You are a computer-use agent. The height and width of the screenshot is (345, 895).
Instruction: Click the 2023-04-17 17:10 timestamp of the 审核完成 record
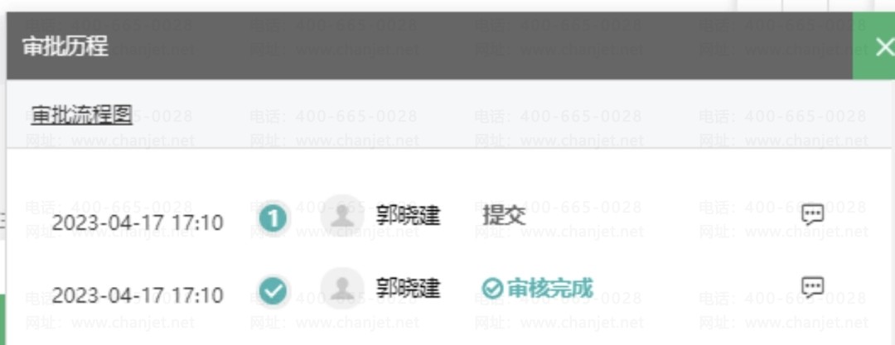coord(138,295)
